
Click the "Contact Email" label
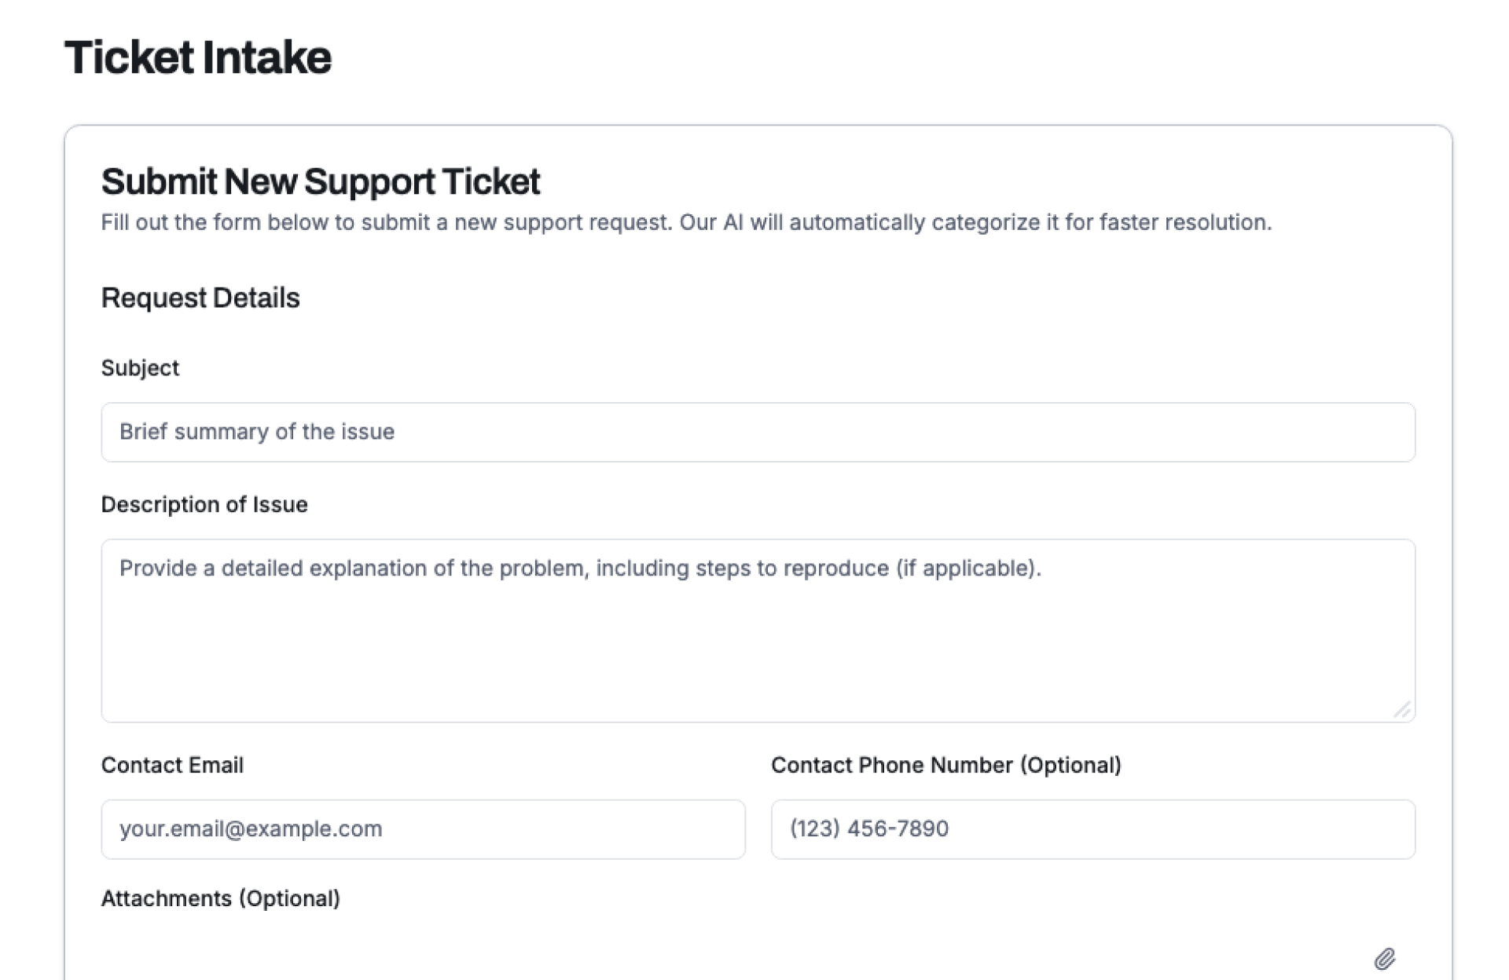pos(172,765)
